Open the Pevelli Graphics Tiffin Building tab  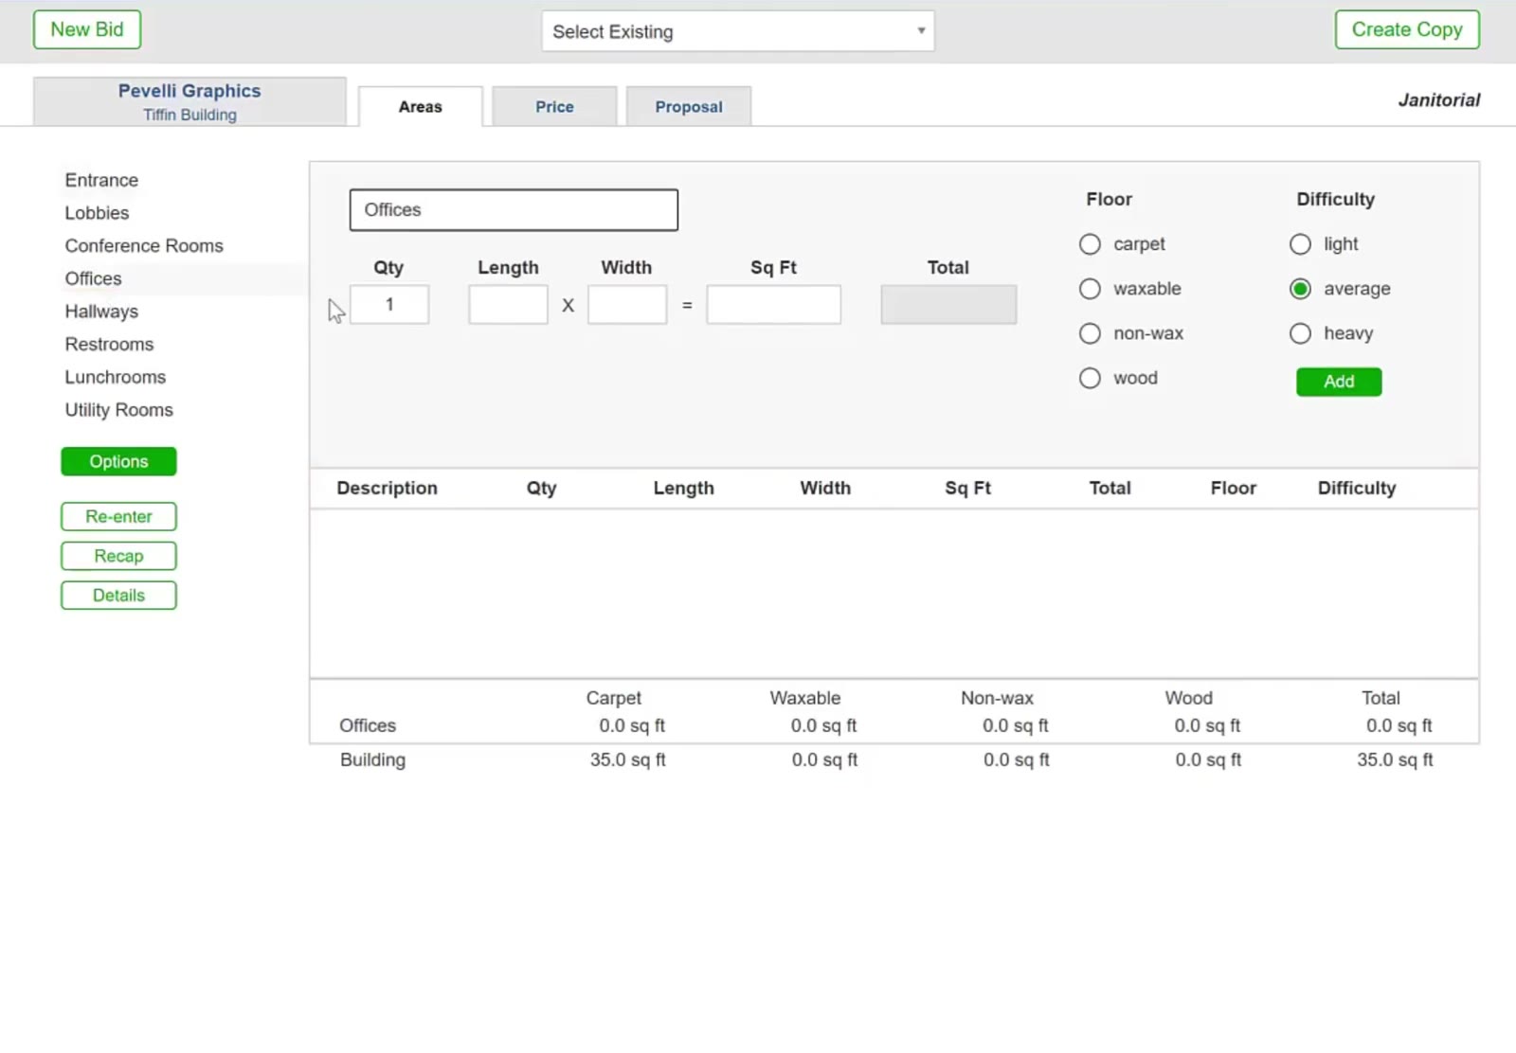coord(189,101)
